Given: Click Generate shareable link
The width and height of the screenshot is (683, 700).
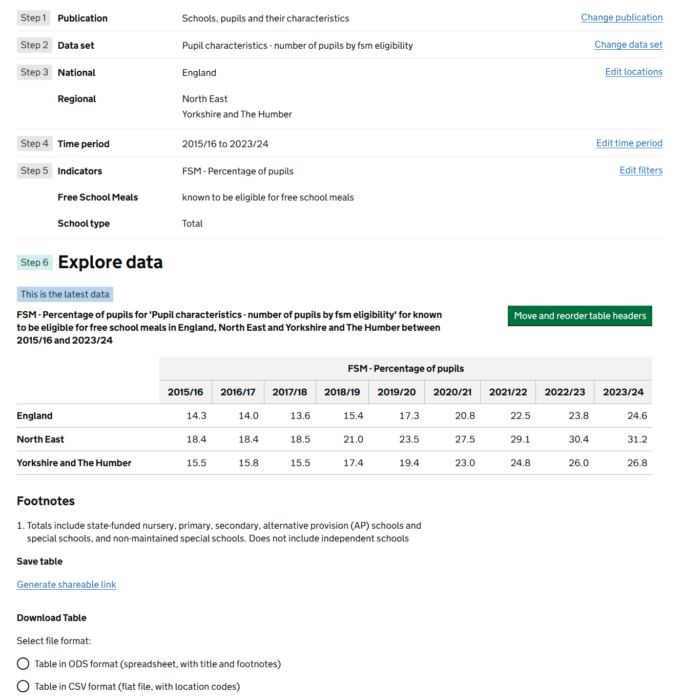Looking at the screenshot, I should coord(66,585).
